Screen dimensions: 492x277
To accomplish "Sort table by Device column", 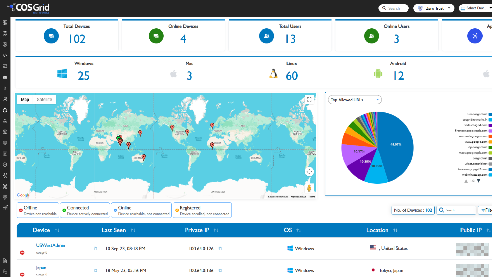I will point(57,230).
